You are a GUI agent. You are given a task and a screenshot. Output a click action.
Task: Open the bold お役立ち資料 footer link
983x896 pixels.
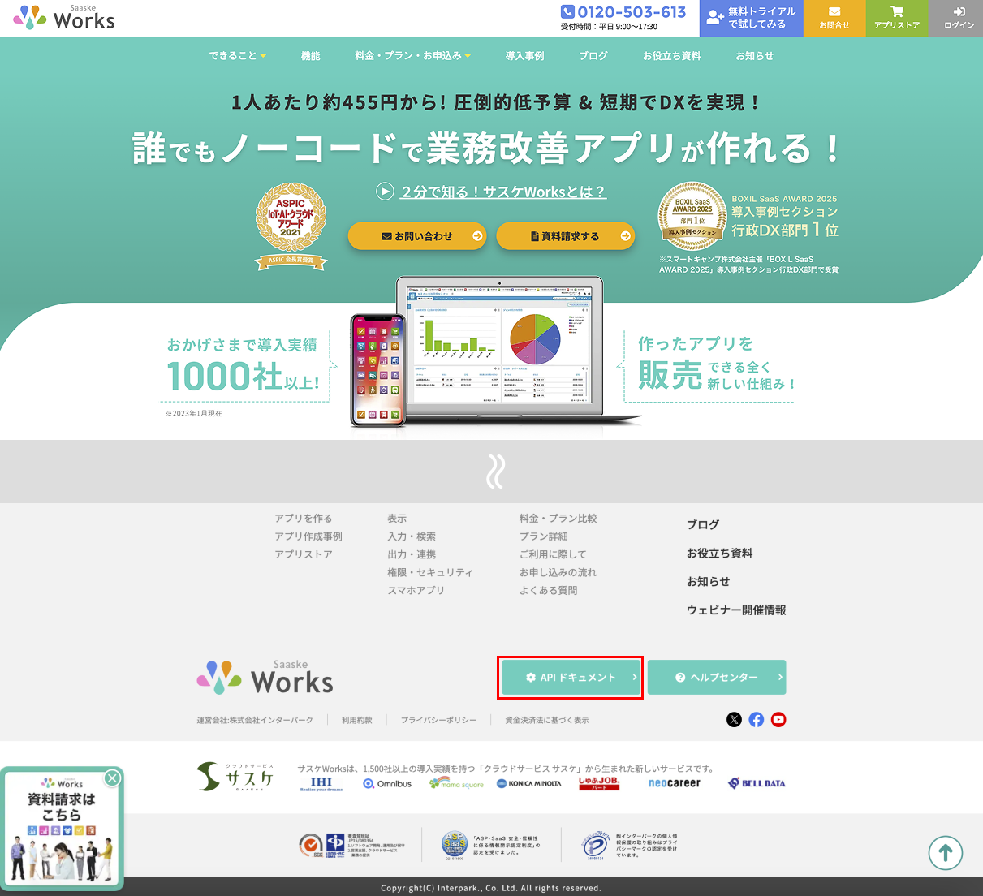pyautogui.click(x=720, y=554)
